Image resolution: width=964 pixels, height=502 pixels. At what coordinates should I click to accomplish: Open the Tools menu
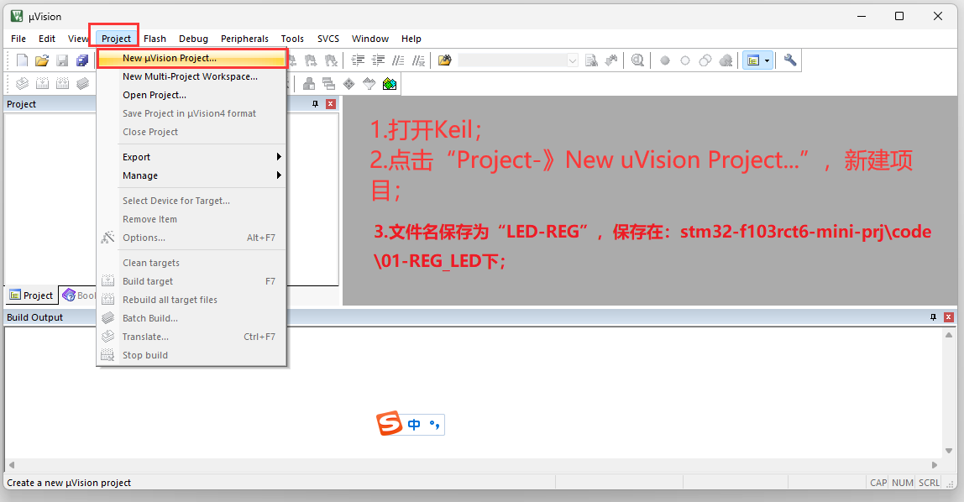tap(292, 39)
